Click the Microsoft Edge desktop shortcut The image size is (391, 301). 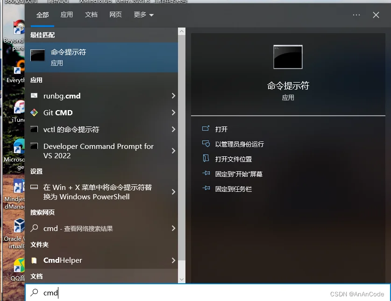14,154
